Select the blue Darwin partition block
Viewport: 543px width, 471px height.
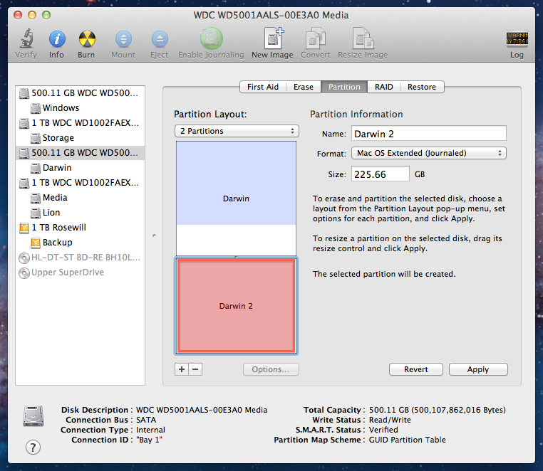pos(236,199)
